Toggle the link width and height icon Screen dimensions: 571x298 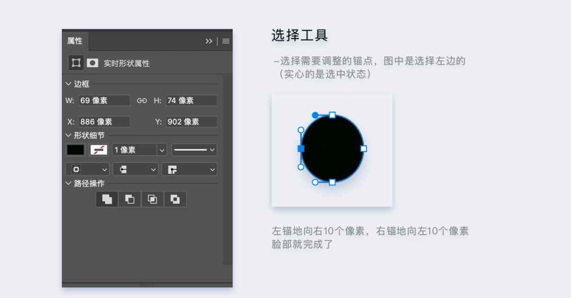[142, 100]
